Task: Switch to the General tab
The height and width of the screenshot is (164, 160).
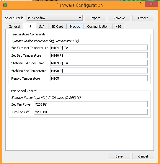Action: (14, 27)
